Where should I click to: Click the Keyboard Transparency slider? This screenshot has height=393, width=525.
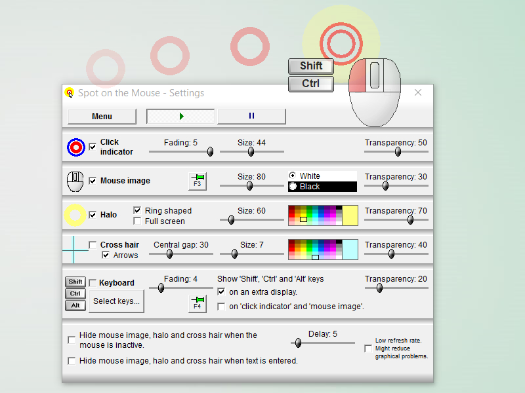pos(396,288)
